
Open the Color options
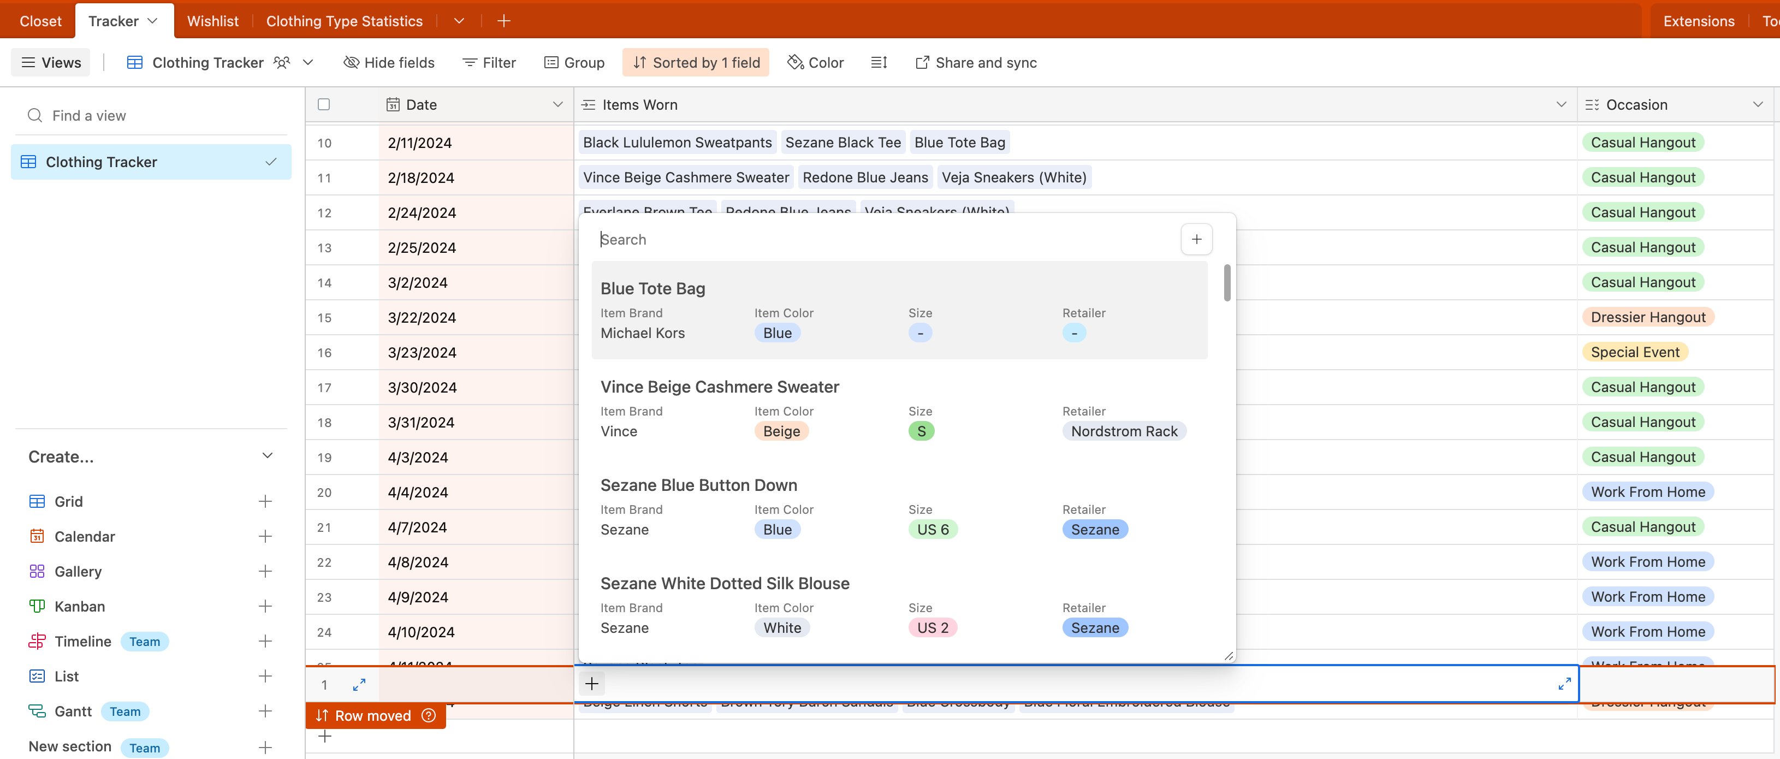(815, 62)
